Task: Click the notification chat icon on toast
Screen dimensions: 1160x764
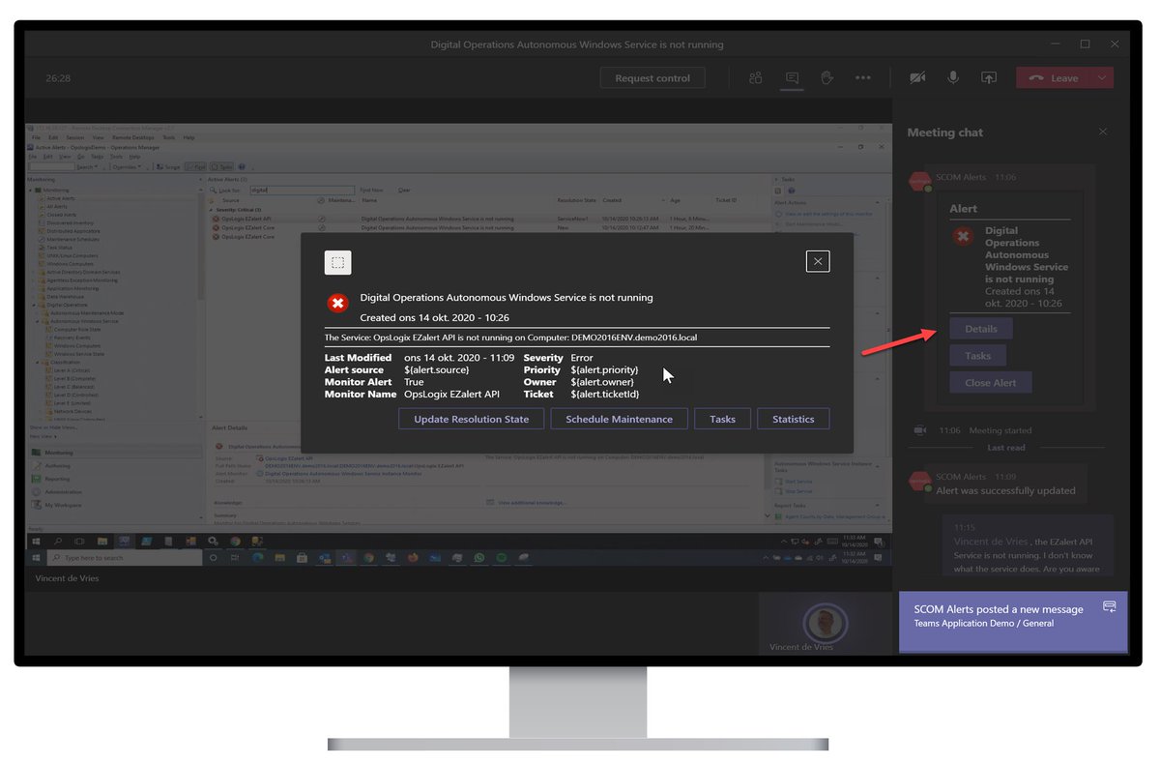Action: point(1110,606)
